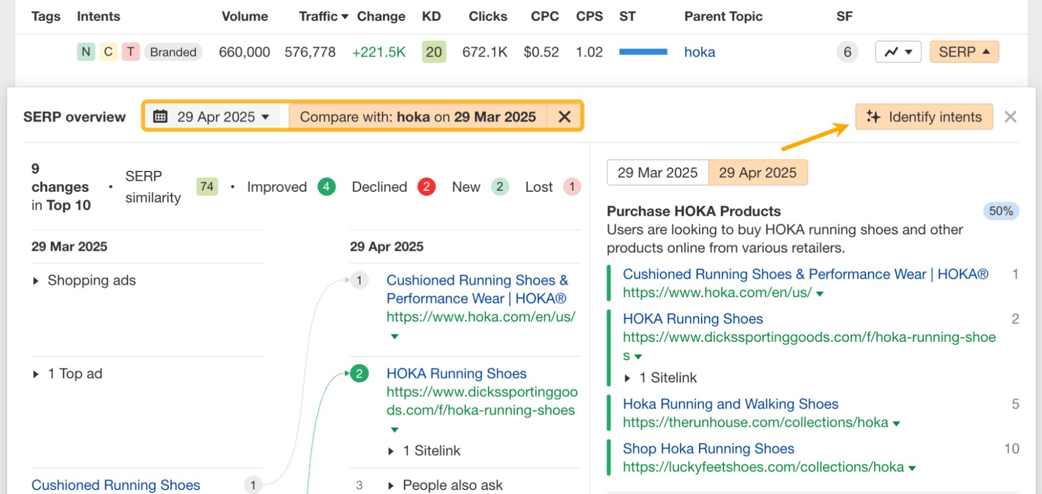Click the N intent tag badge
The height and width of the screenshot is (494, 1042).
coord(86,52)
